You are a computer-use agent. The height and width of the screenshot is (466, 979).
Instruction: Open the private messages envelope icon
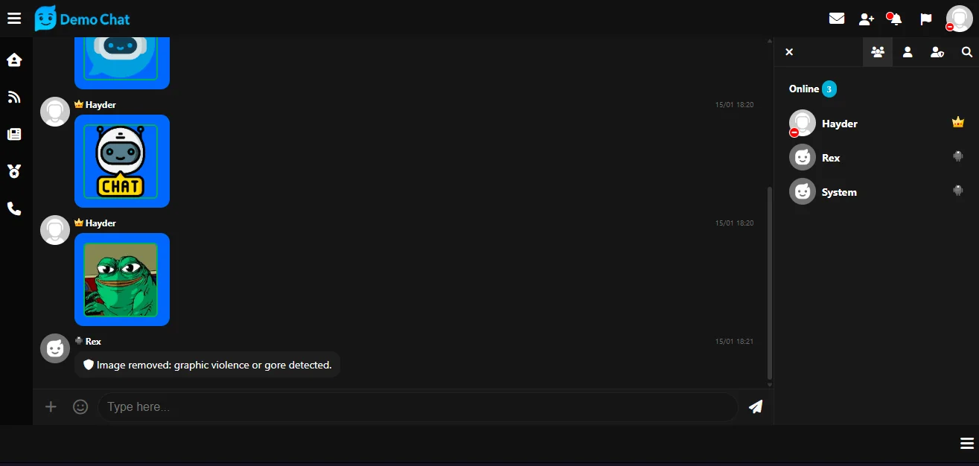point(837,19)
